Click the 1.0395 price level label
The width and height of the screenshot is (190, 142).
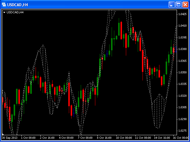pos(183,38)
